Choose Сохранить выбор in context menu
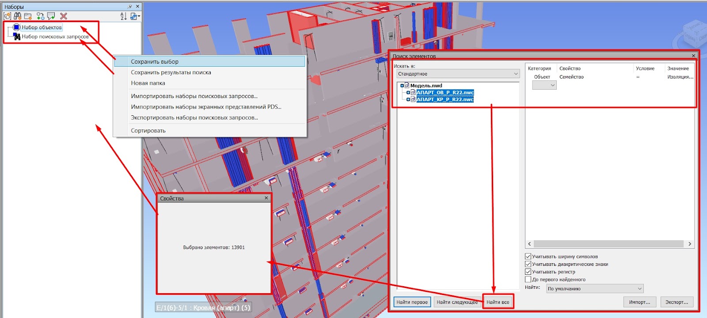 click(209, 62)
